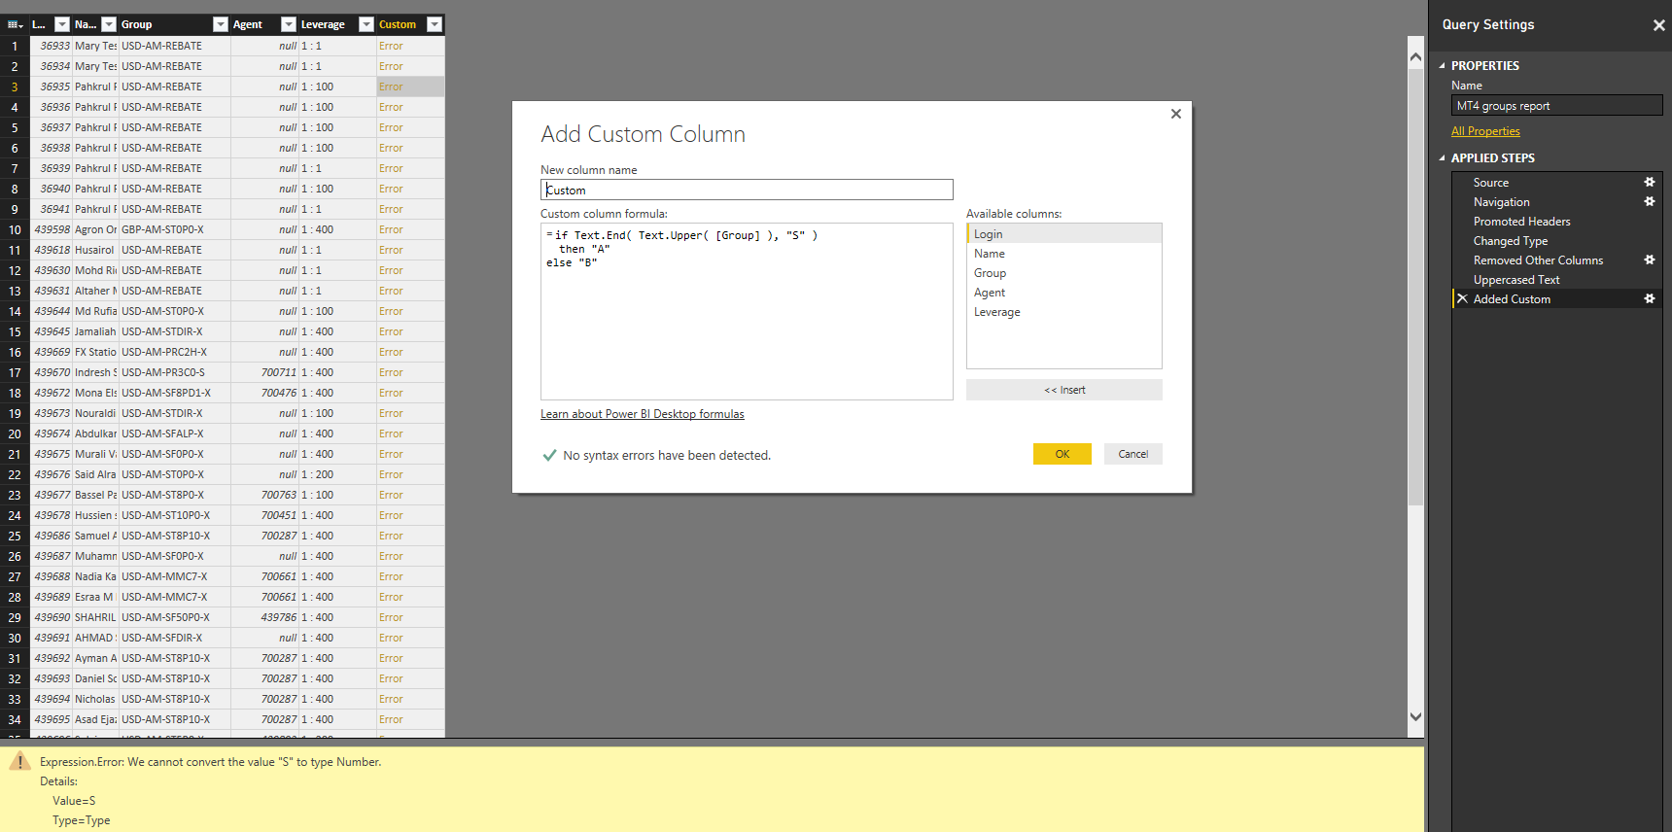The height and width of the screenshot is (832, 1672).
Task: Open the Name column filter dropdown
Action: (109, 24)
